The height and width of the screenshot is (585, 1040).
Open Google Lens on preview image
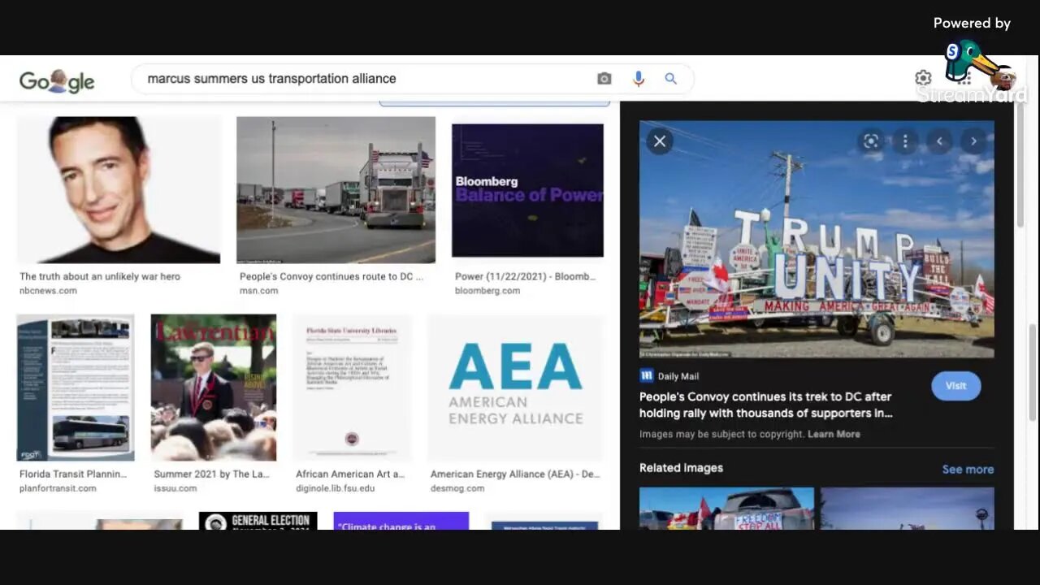pos(871,141)
